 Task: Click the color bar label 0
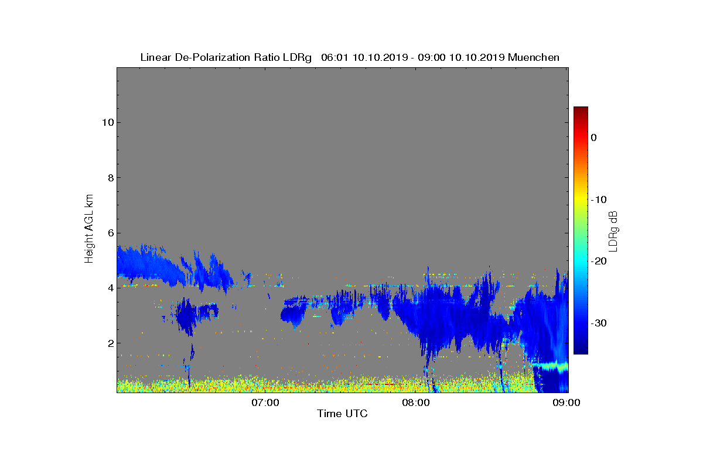point(593,137)
